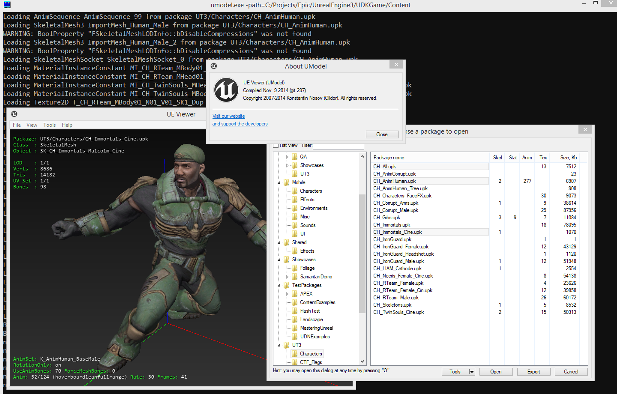Click the Cancel button in package dialog
Viewport: 617px width, 394px height.
click(571, 372)
